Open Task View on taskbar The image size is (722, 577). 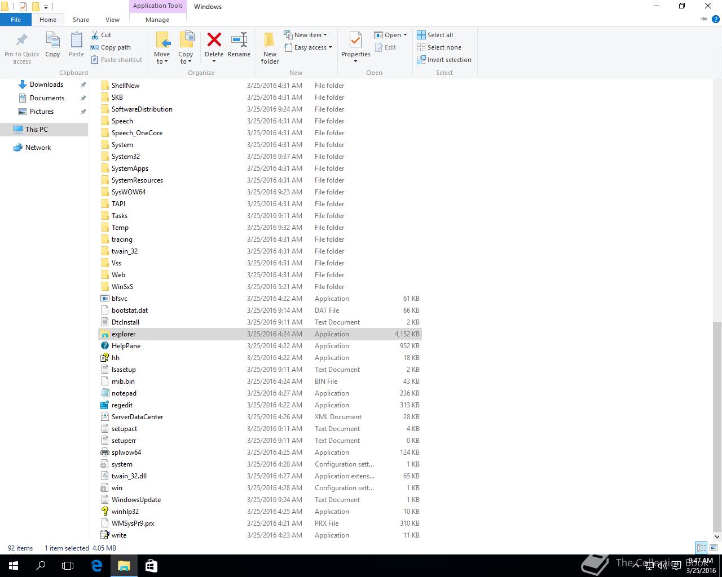68,566
